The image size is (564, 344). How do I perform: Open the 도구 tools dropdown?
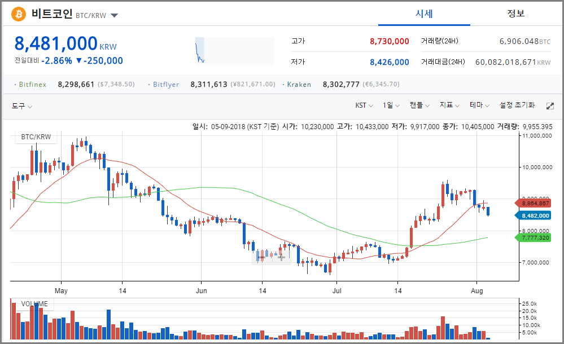22,106
